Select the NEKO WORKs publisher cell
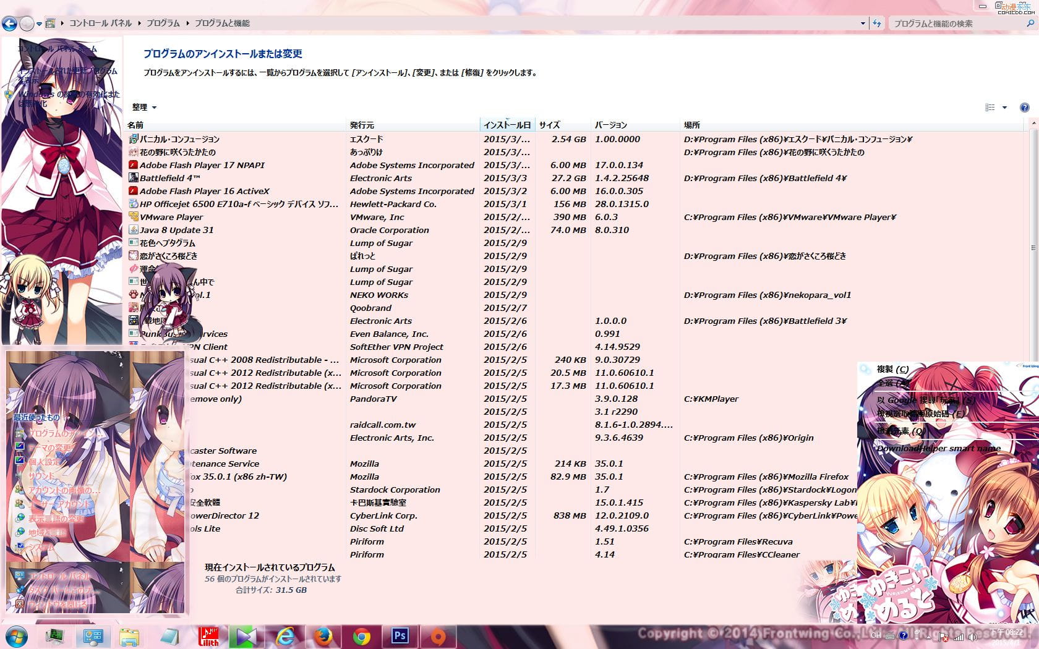 tap(378, 295)
